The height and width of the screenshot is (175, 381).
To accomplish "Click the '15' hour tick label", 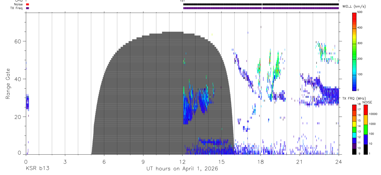I will click(222, 161).
